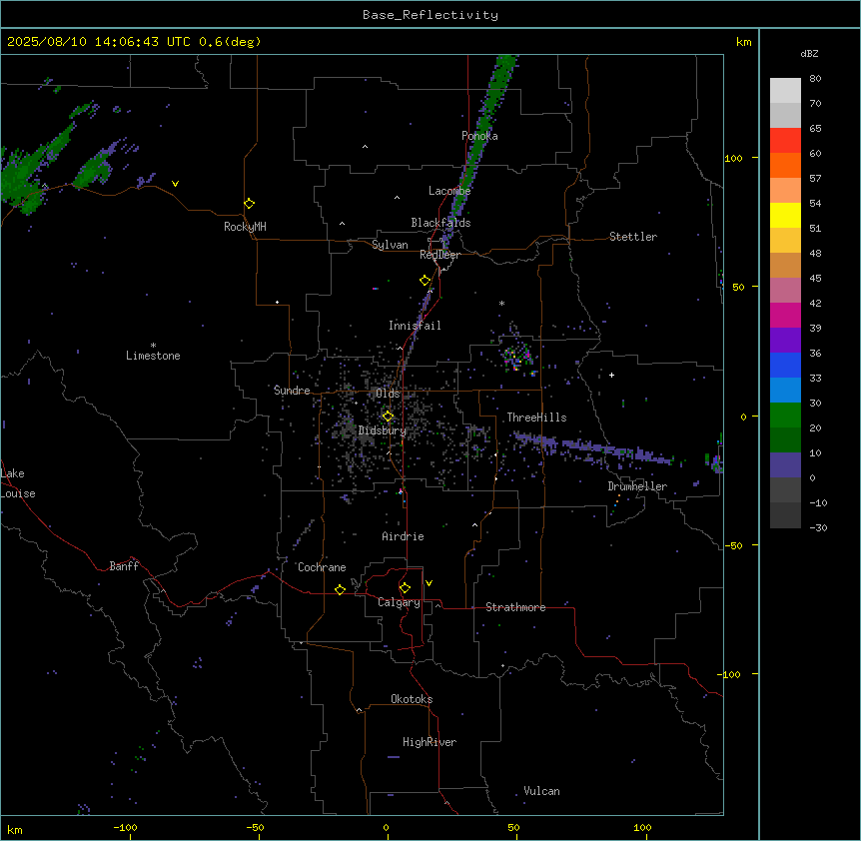The width and height of the screenshot is (861, 841).
Task: Click the Stettler town label
Action: [632, 237]
